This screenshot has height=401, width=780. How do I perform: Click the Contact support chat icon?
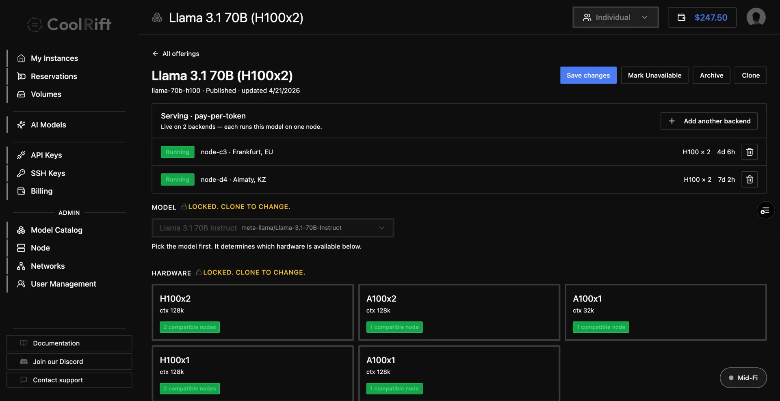[24, 380]
